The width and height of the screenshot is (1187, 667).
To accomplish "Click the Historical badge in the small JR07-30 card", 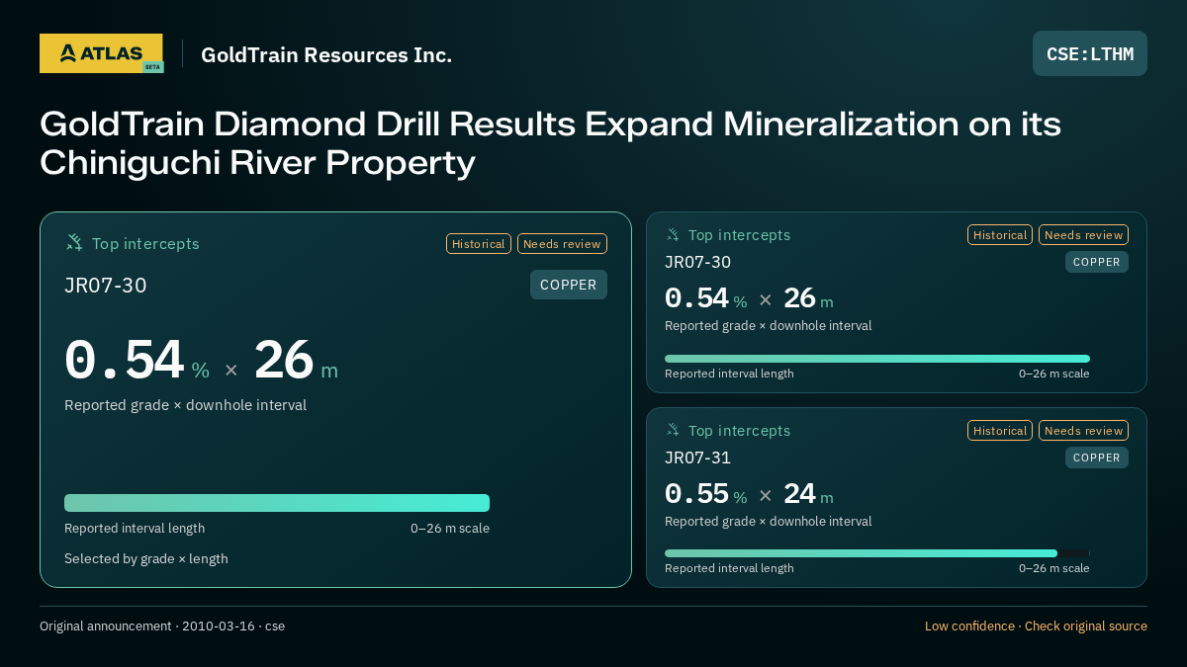I will [1000, 234].
